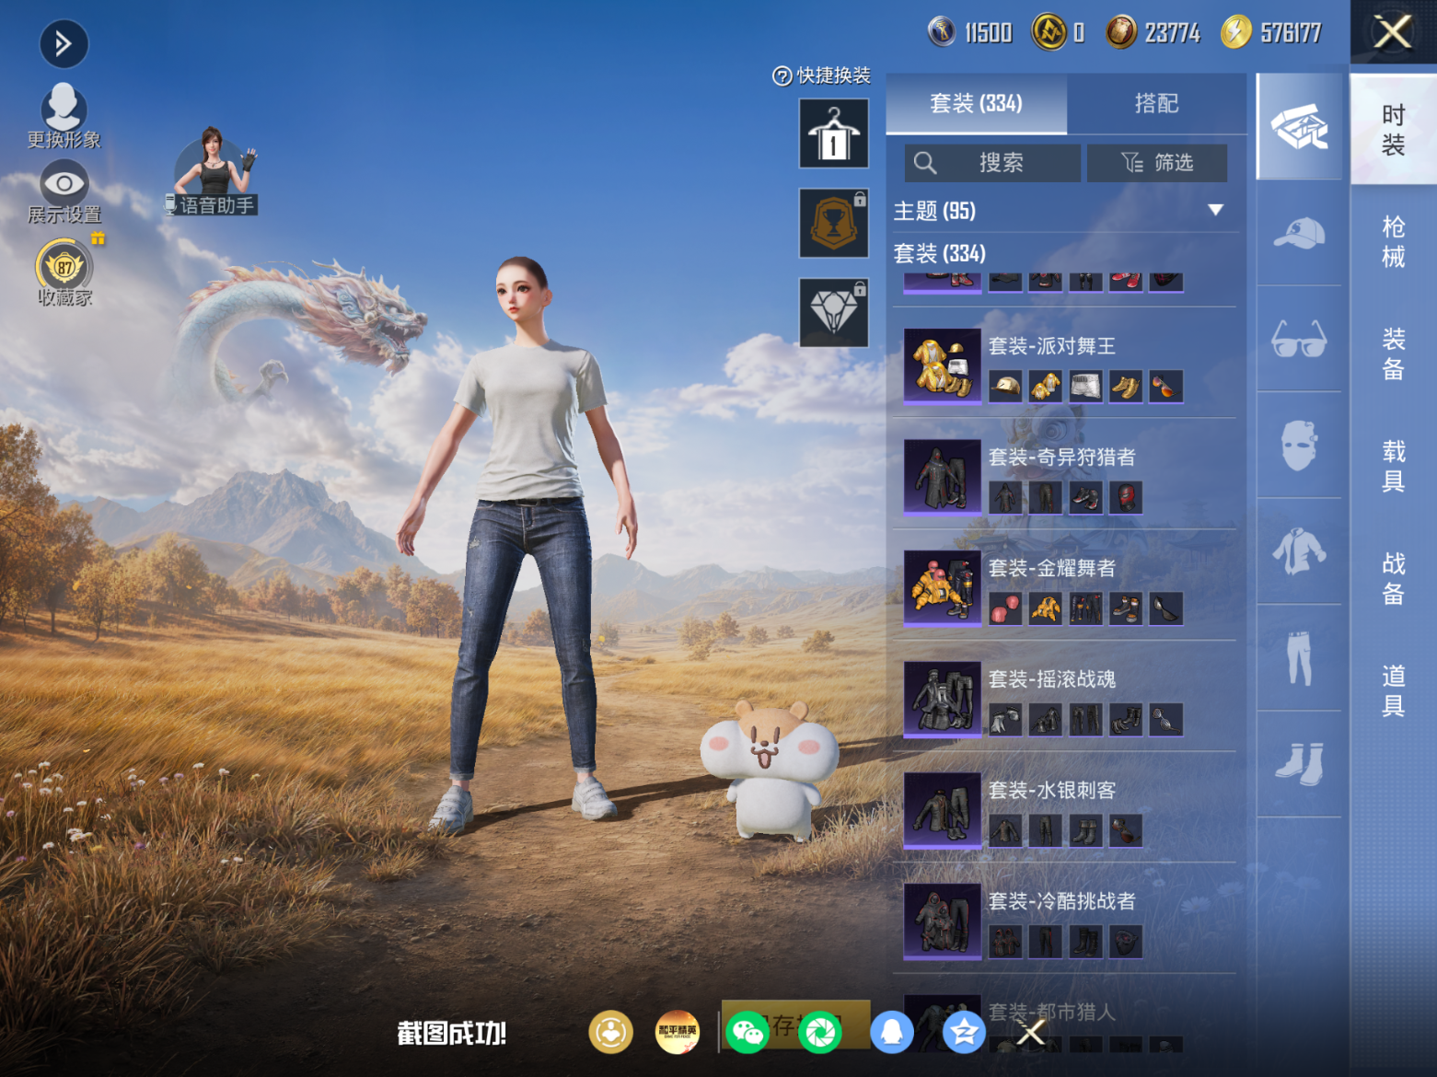The height and width of the screenshot is (1077, 1437).
Task: Click the 套装-冷酷挑战者 set name
Action: [x=1062, y=901]
